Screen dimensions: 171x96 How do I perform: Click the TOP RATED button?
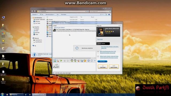(x=103, y=66)
